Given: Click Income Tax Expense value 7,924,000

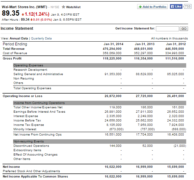Looking at the screenshot, I should click(177, 125).
